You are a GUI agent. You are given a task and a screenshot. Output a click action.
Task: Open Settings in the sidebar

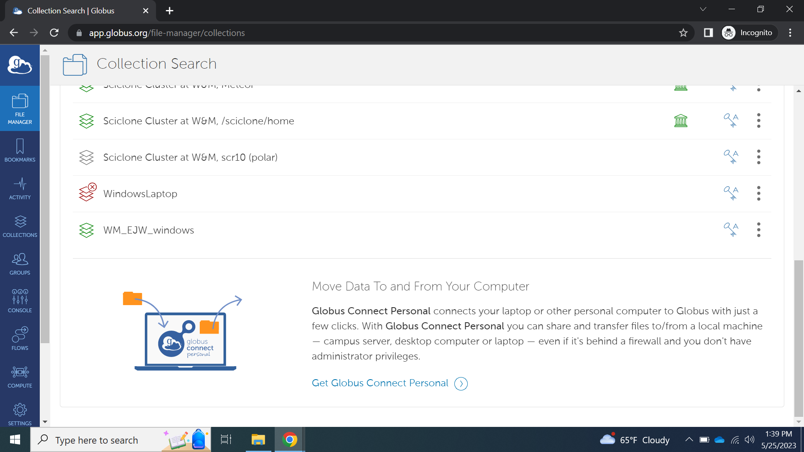point(20,414)
